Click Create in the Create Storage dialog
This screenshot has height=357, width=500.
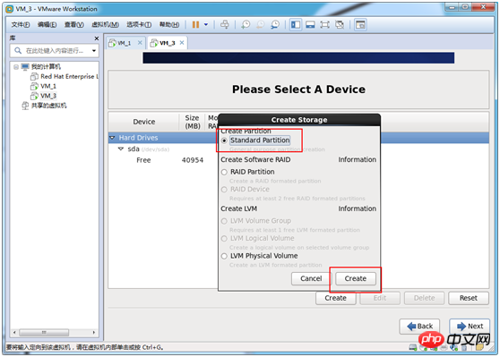click(x=356, y=278)
